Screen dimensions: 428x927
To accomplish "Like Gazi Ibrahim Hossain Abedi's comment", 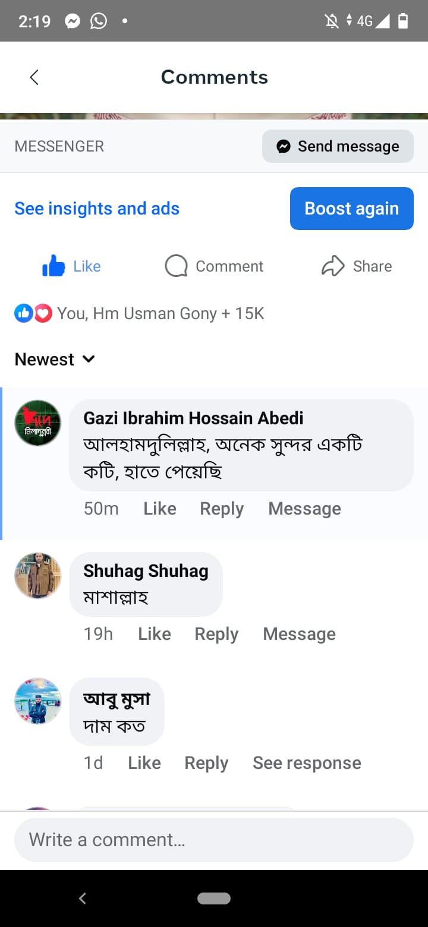I will point(160,509).
